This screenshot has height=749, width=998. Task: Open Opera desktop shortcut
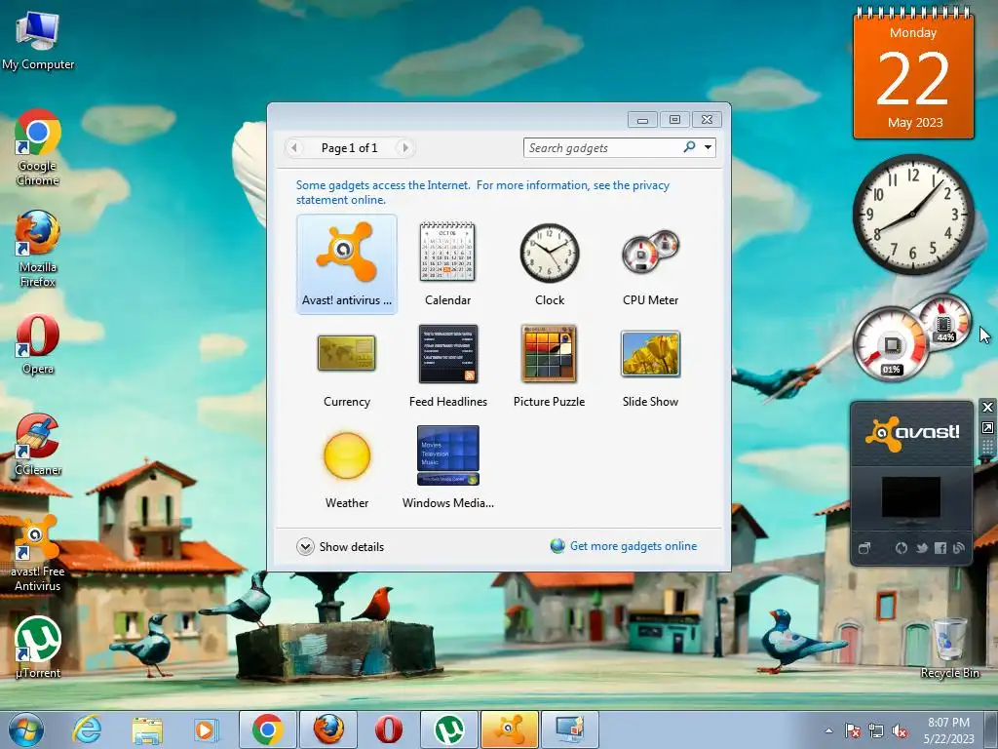coord(38,344)
